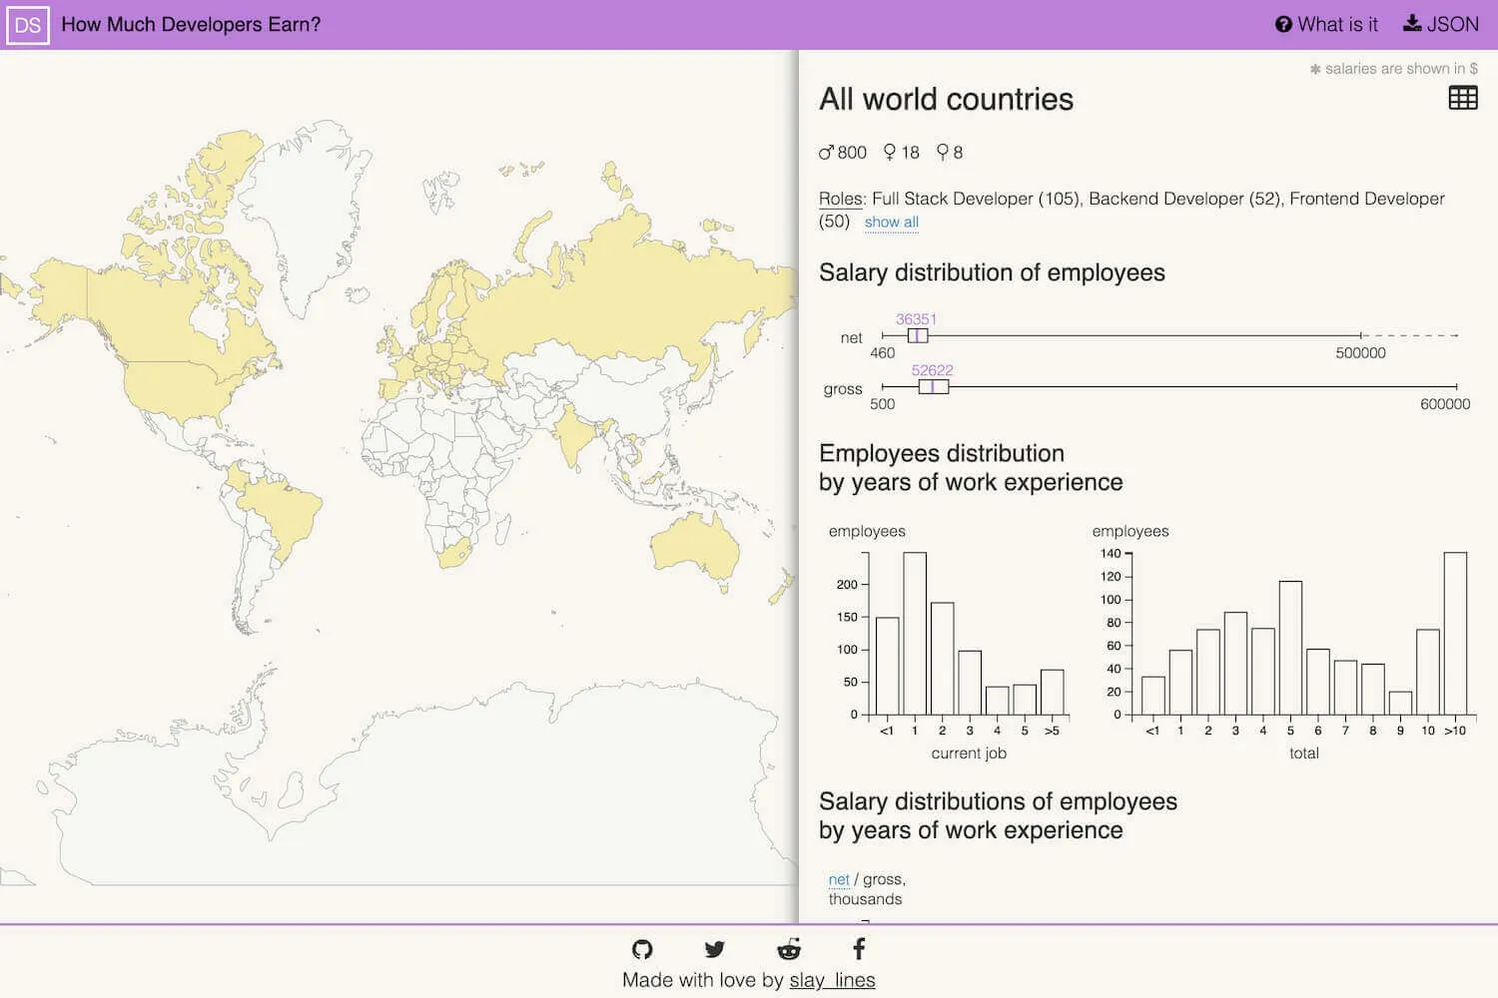
Task: Click the tallest bar in current job chart
Action: [915, 633]
